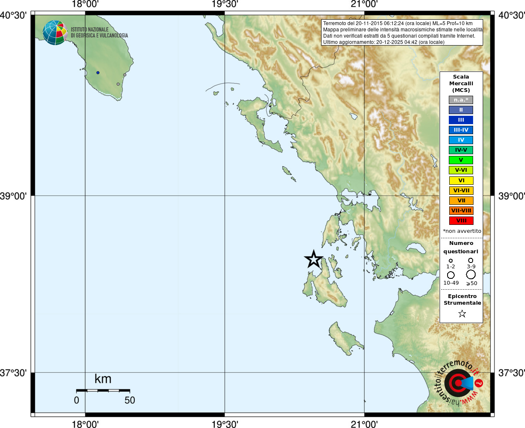525x428 pixels.
Task: Click the Scala Mercalli (MCS) legend title
Action: click(x=461, y=84)
